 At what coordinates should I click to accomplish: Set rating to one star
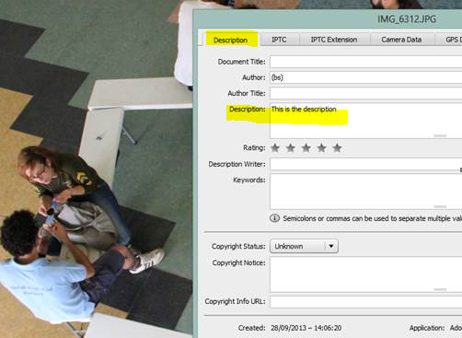(275, 148)
